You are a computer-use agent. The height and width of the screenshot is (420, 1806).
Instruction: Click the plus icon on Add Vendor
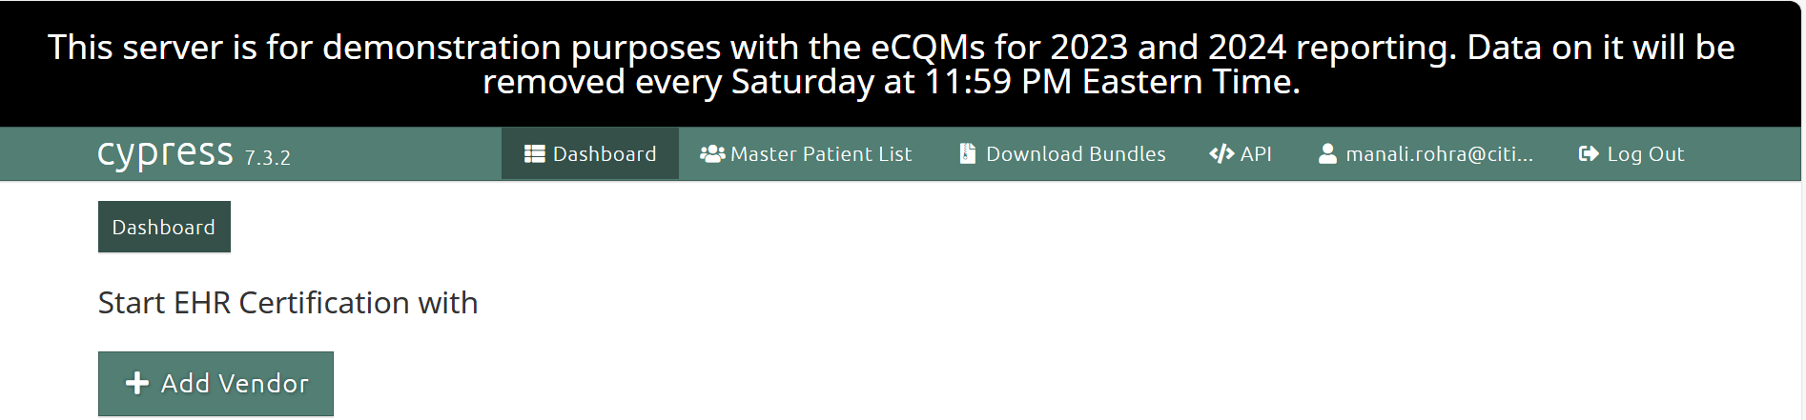(x=137, y=383)
